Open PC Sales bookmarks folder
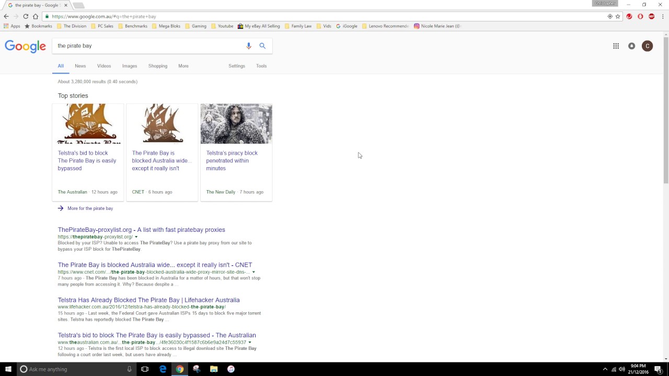This screenshot has height=376, width=669. tap(102, 26)
